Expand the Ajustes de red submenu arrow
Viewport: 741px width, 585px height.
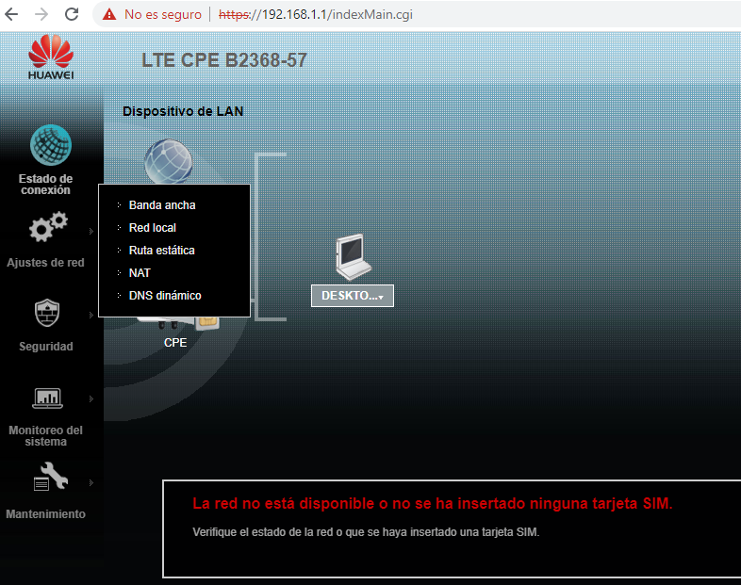point(91,232)
